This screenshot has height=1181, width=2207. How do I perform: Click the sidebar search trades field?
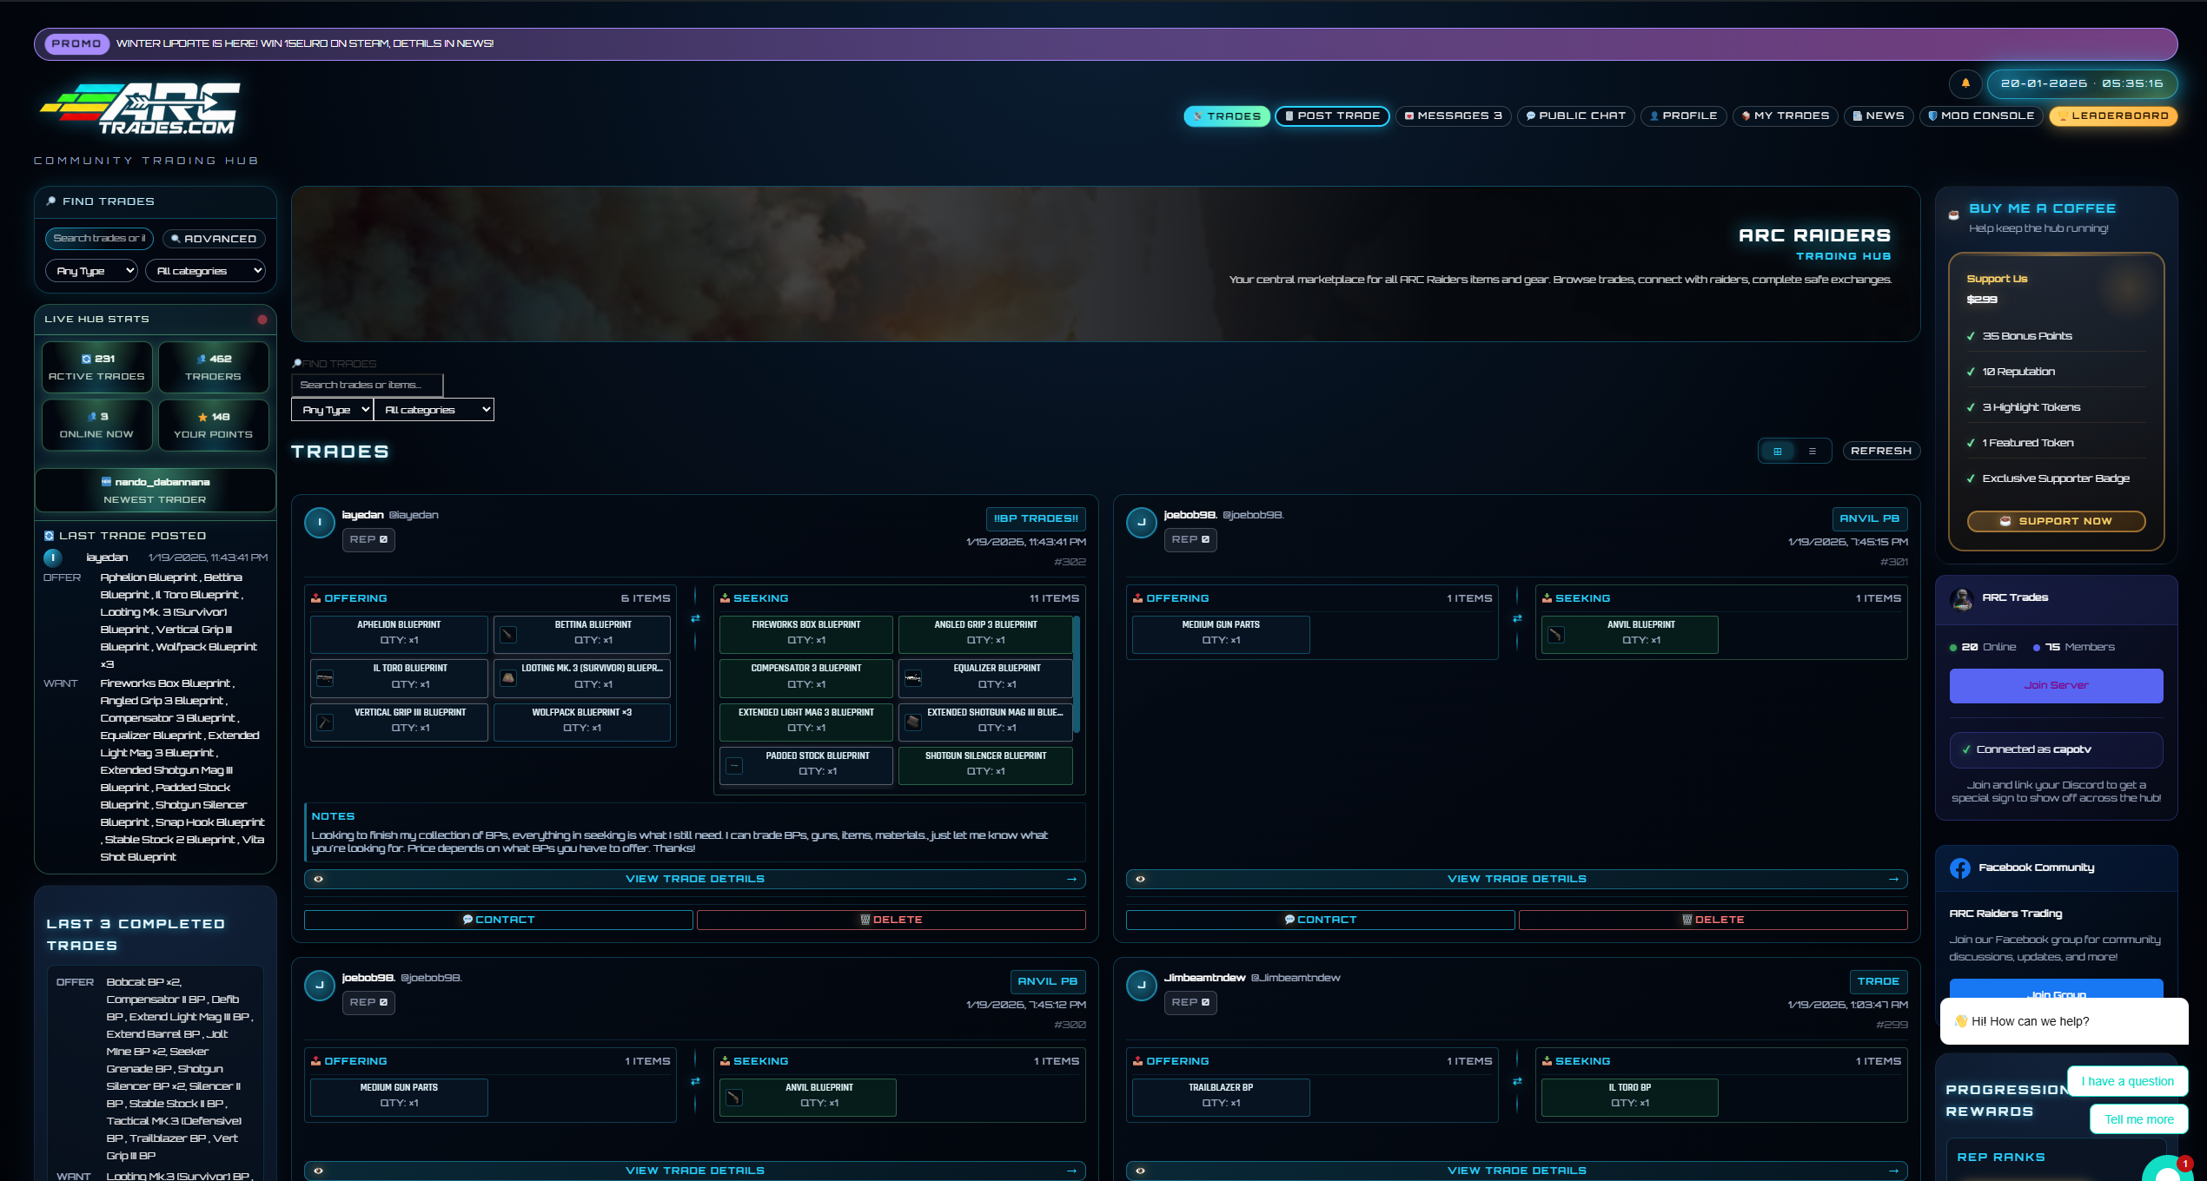99,239
